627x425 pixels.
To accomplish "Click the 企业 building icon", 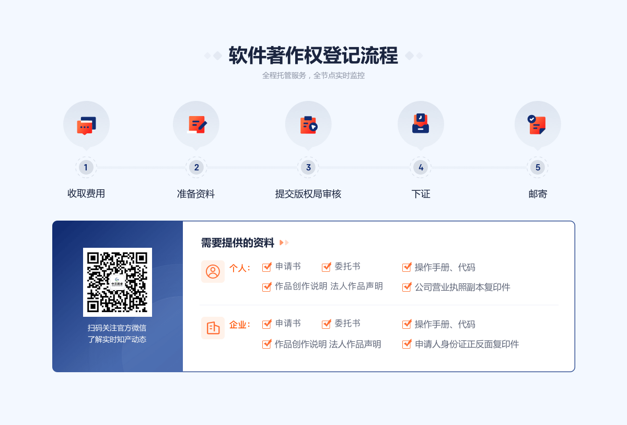I will (x=213, y=328).
